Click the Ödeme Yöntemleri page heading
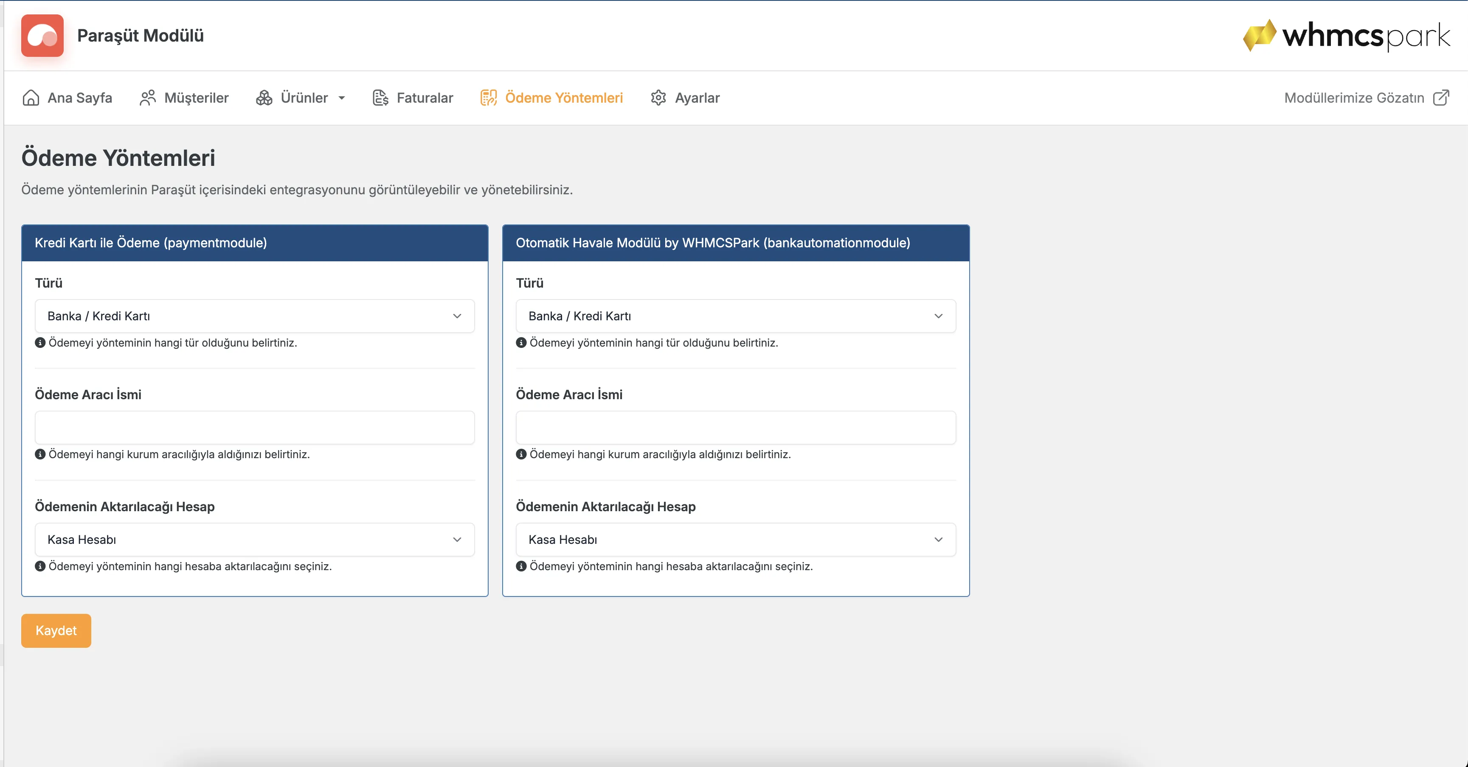Image resolution: width=1468 pixels, height=767 pixels. pyautogui.click(x=118, y=158)
